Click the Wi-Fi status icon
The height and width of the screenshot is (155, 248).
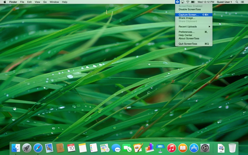click(x=188, y=2)
